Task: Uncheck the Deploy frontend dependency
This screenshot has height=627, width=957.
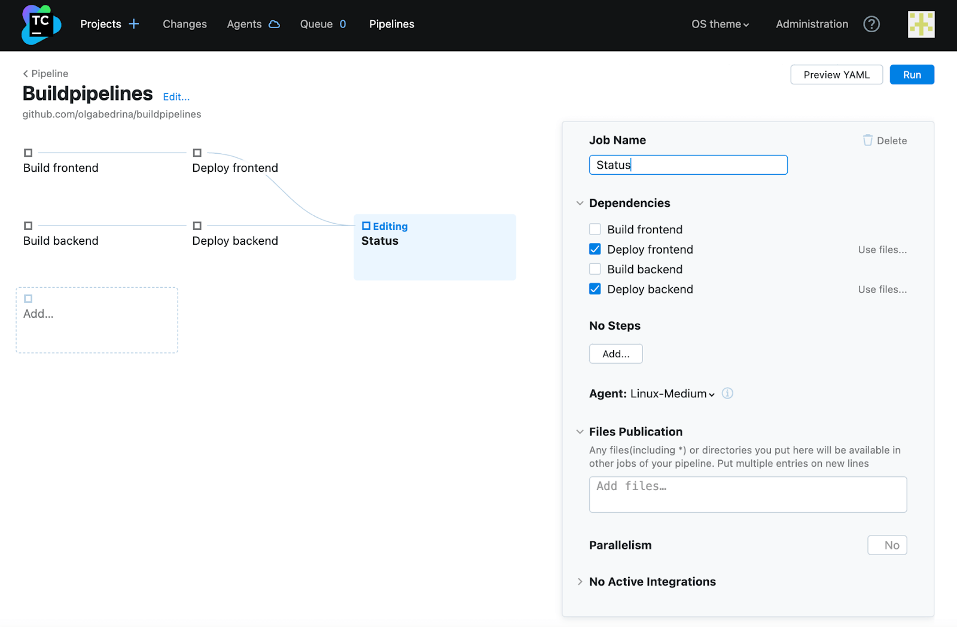Action: click(x=595, y=249)
